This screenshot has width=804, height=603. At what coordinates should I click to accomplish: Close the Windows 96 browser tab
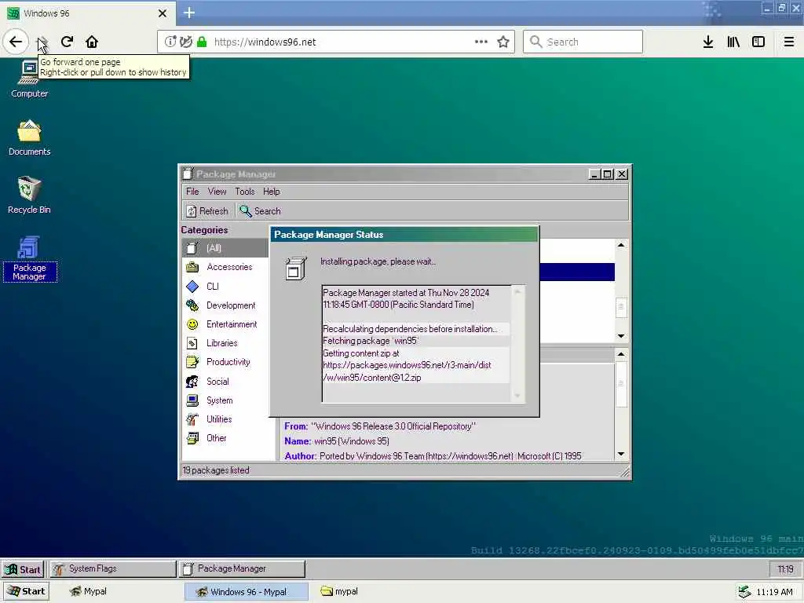tap(162, 13)
